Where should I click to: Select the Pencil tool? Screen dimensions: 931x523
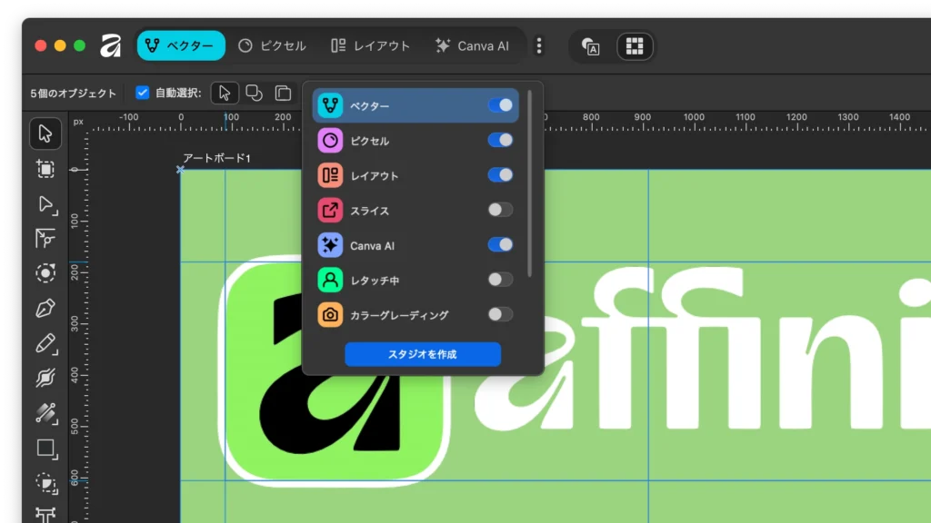click(45, 343)
